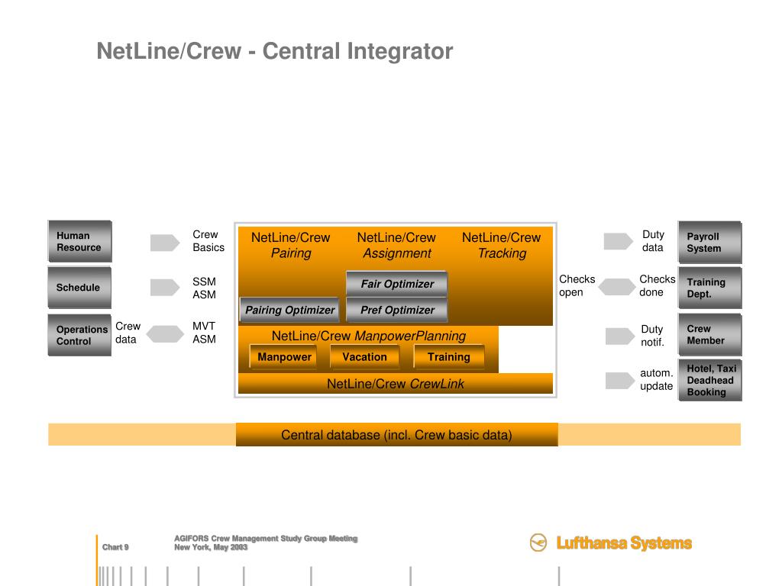Viewport: 782px width, 586px height.
Task: Click double arrow beside Checks done
Action: pos(617,287)
